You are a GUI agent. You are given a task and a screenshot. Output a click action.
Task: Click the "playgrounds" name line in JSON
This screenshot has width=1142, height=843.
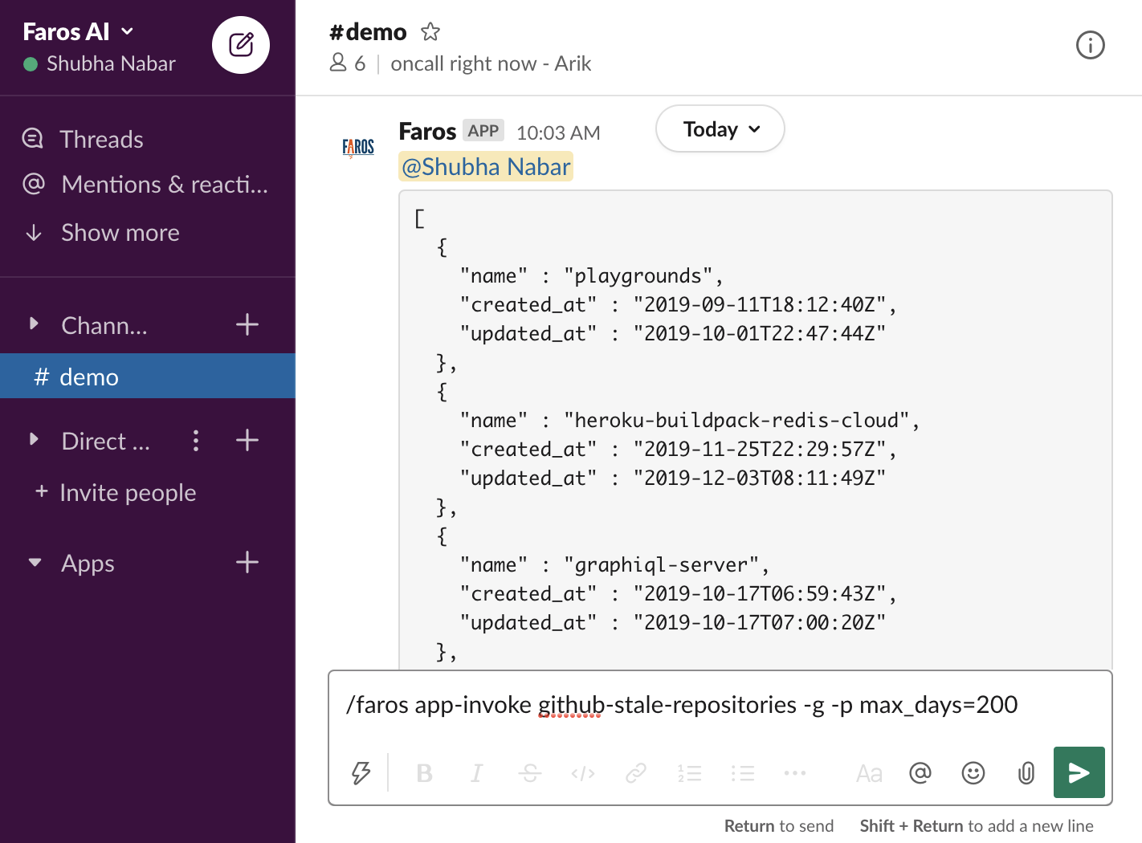[592, 276]
